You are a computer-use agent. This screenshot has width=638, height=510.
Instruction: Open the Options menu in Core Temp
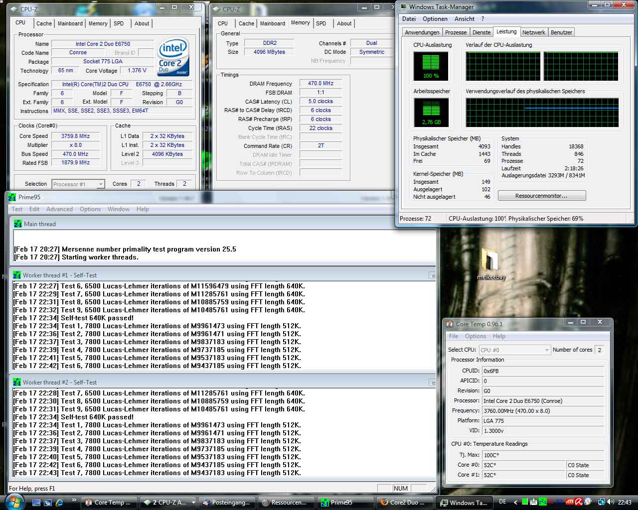coord(476,336)
